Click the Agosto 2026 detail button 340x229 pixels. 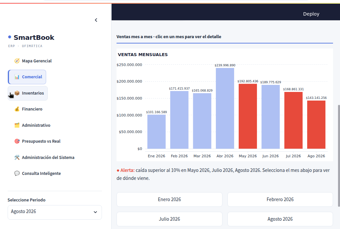tap(280, 219)
